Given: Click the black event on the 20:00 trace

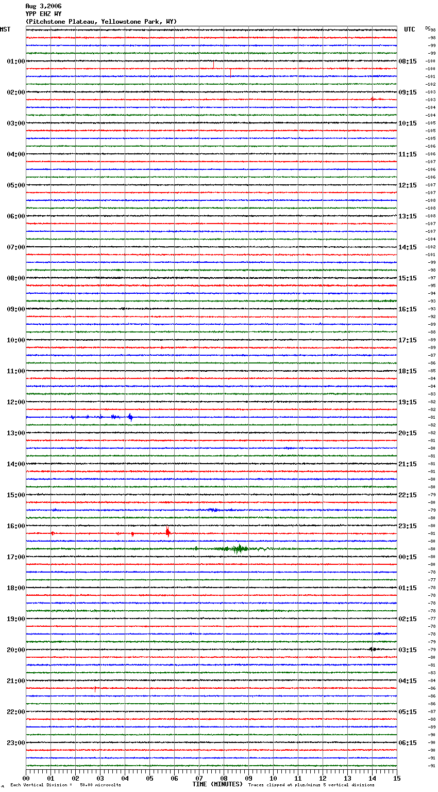Looking at the screenshot, I should pyautogui.click(x=373, y=649).
